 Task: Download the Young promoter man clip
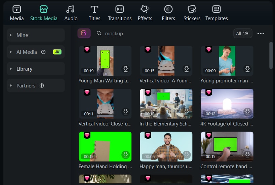click(x=247, y=69)
